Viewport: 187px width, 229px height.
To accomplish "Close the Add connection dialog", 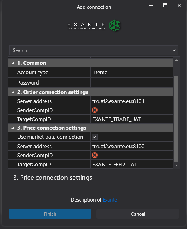I will pyautogui.click(x=179, y=6).
